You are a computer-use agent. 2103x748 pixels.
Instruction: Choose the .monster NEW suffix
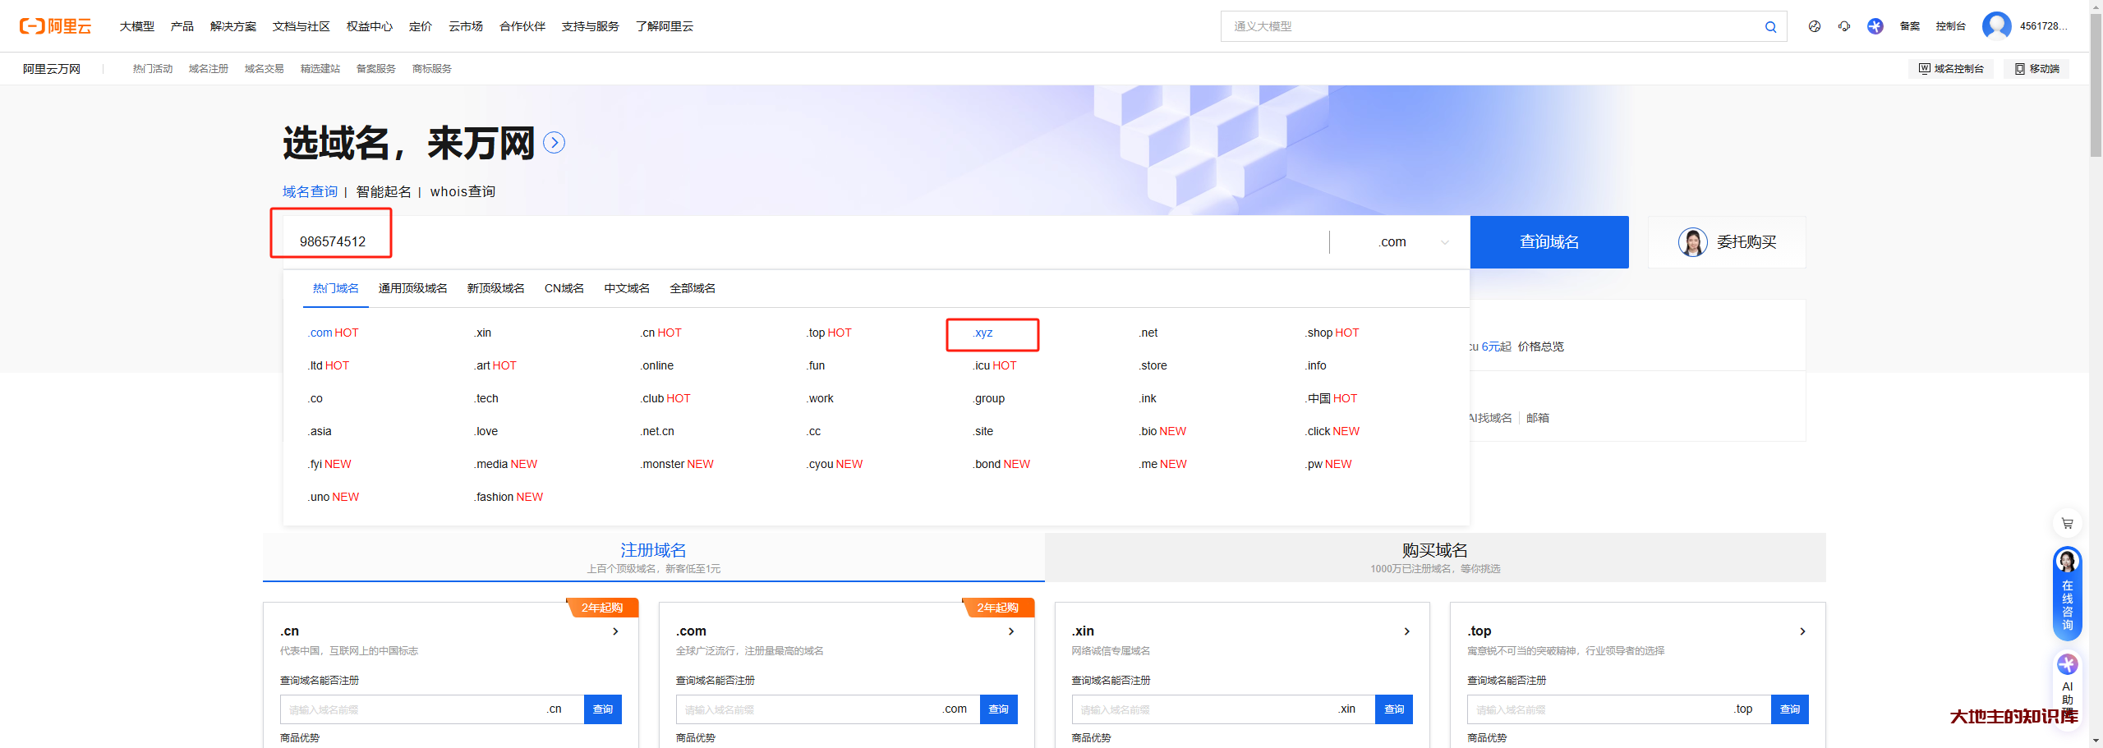tap(677, 464)
